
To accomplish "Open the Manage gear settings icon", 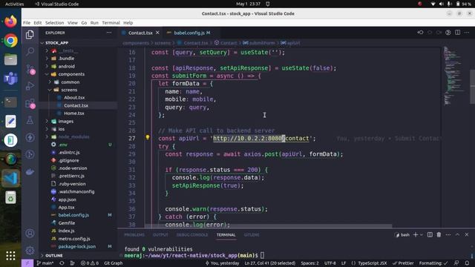I will 30,251.
